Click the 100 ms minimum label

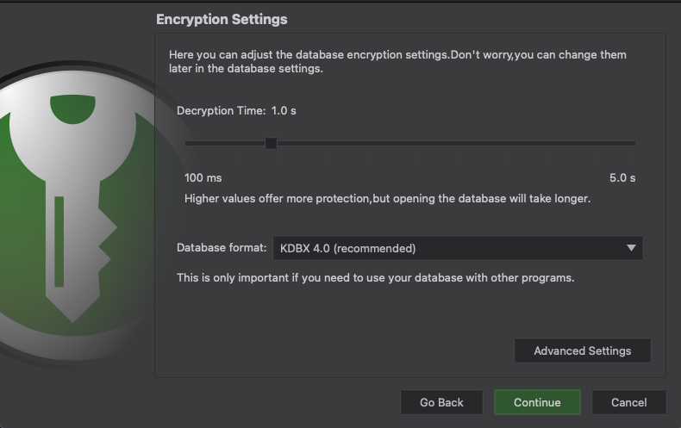point(203,178)
